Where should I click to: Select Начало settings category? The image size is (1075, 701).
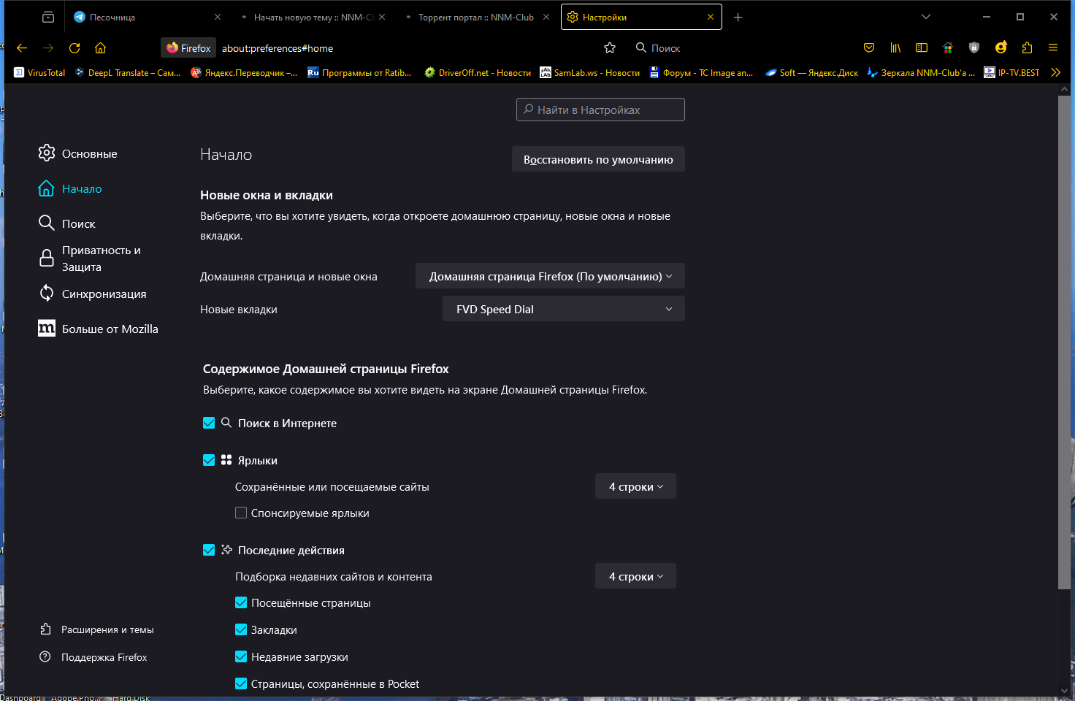pos(70,188)
